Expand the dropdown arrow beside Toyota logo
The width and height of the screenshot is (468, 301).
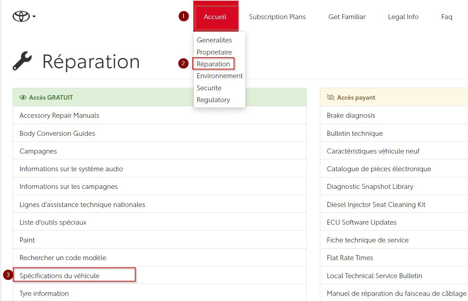pos(34,16)
